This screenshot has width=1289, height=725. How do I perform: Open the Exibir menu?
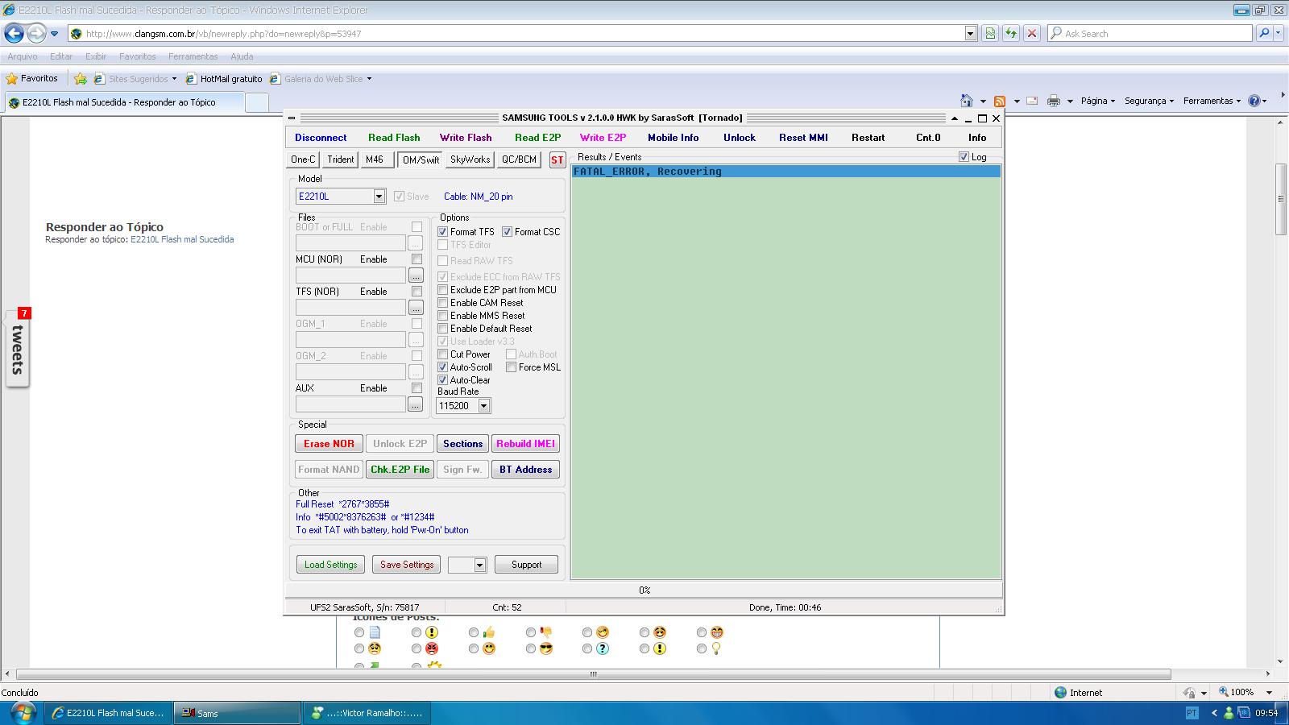point(96,56)
